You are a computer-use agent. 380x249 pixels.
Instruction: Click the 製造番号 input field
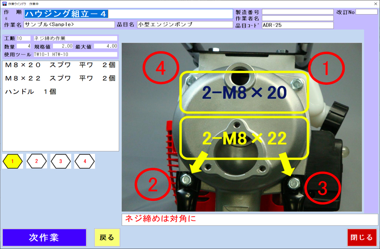pyautogui.click(x=298, y=12)
